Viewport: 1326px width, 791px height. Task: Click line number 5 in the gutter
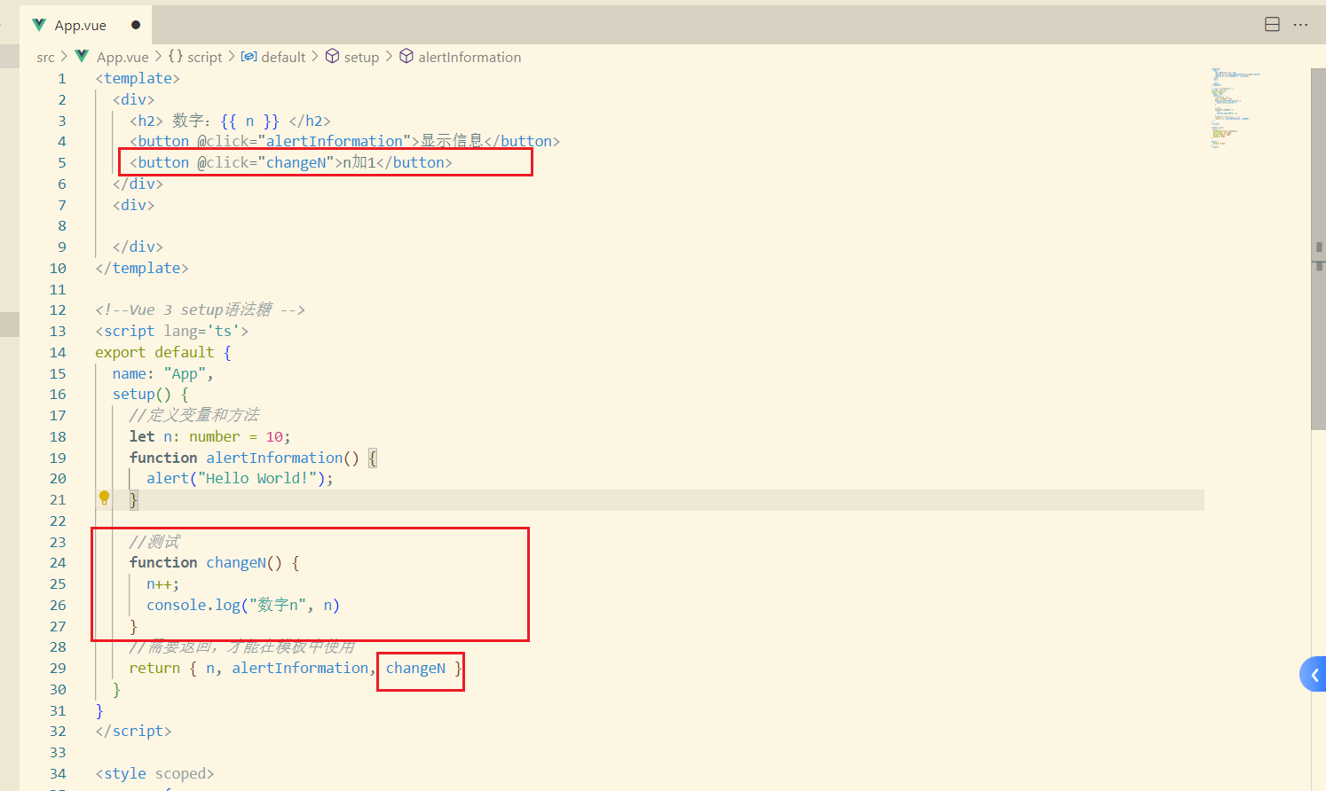62,163
